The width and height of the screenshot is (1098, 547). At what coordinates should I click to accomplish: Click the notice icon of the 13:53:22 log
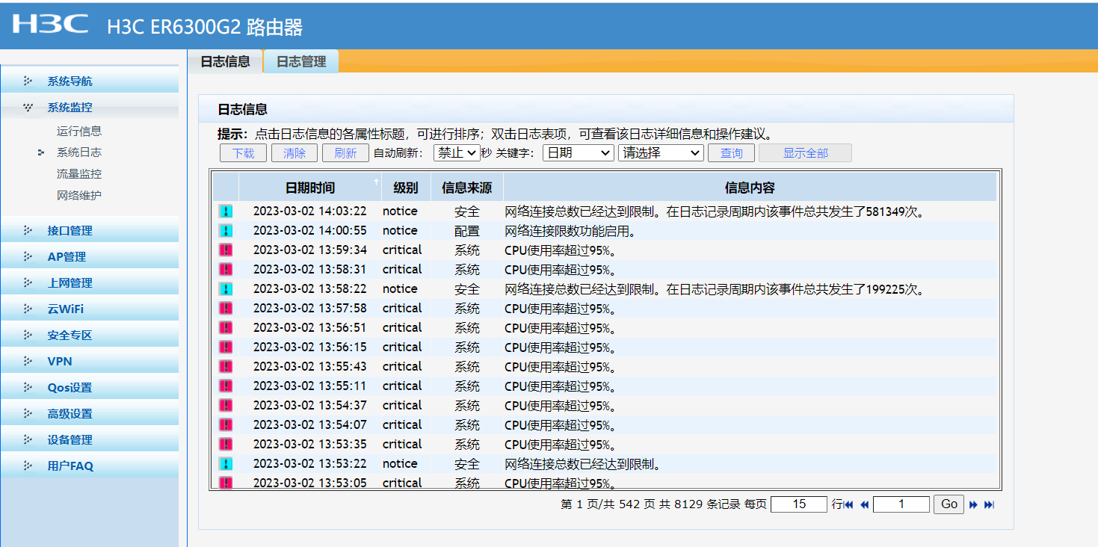pos(225,464)
